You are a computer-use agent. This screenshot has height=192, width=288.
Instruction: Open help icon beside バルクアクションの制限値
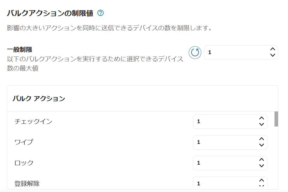100,13
